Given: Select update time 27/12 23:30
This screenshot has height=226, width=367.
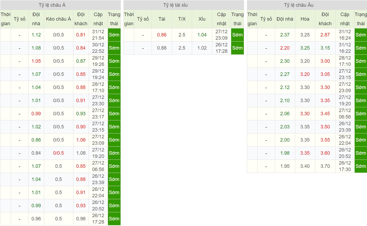Looking at the screenshot, I should 98,101.
